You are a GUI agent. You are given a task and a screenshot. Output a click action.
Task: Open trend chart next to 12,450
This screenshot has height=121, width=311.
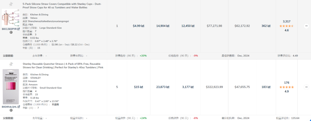pos(193,26)
